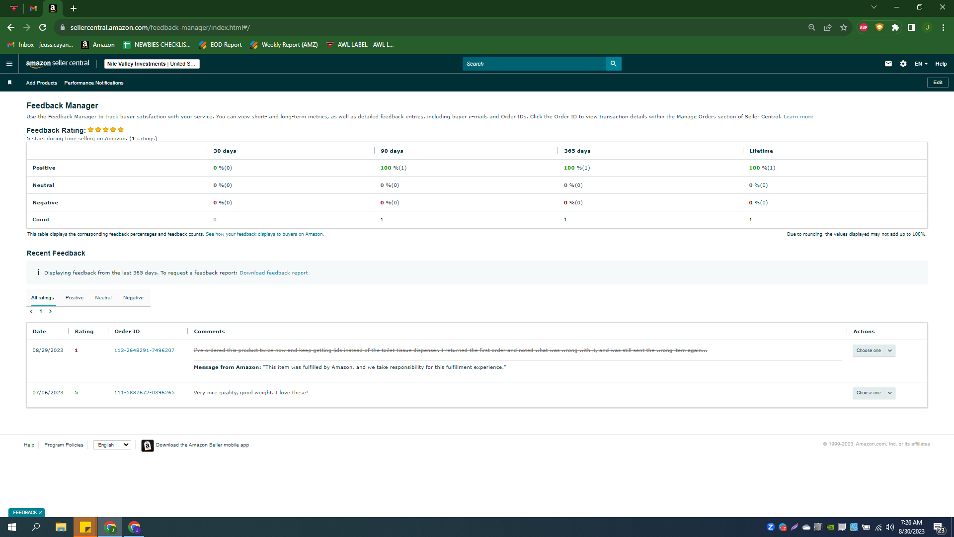Open Choose one dropdown for 08/29/2023 feedback
The width and height of the screenshot is (954, 537).
click(874, 351)
